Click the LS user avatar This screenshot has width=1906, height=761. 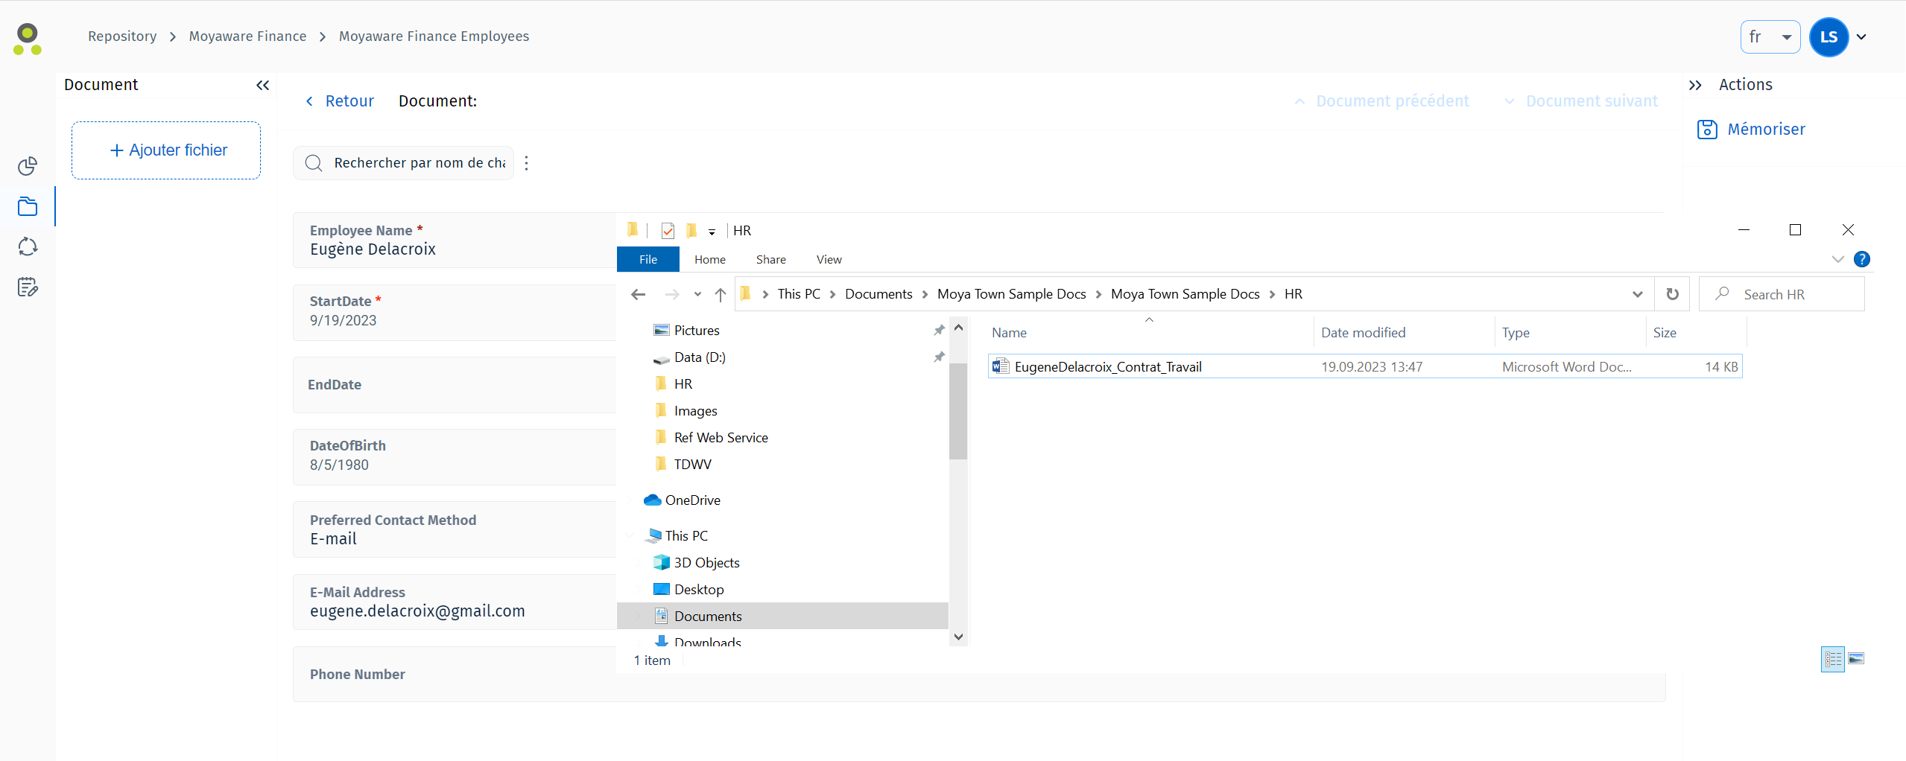click(1829, 37)
